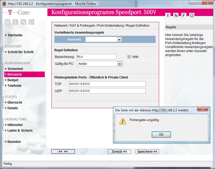This screenshot has height=169, width=215.
Task: Select the highlighted Netzwerk menu item
Action: [x=25, y=74]
